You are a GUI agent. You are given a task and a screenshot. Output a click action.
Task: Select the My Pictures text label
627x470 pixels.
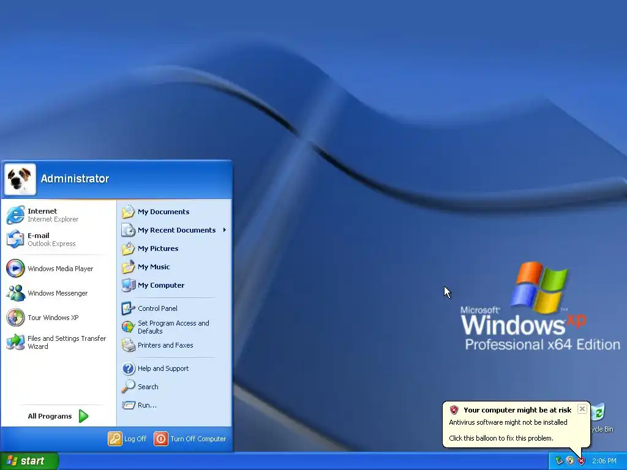158,248
